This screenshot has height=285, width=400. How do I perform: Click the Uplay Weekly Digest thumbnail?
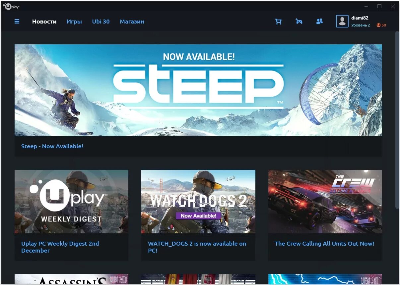click(71, 202)
